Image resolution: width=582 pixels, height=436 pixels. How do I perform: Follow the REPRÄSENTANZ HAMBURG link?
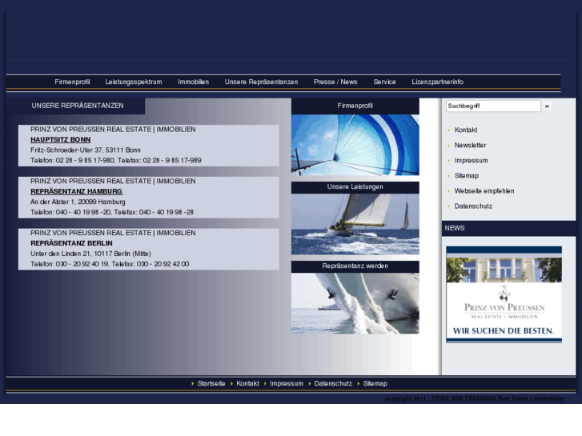click(x=77, y=191)
